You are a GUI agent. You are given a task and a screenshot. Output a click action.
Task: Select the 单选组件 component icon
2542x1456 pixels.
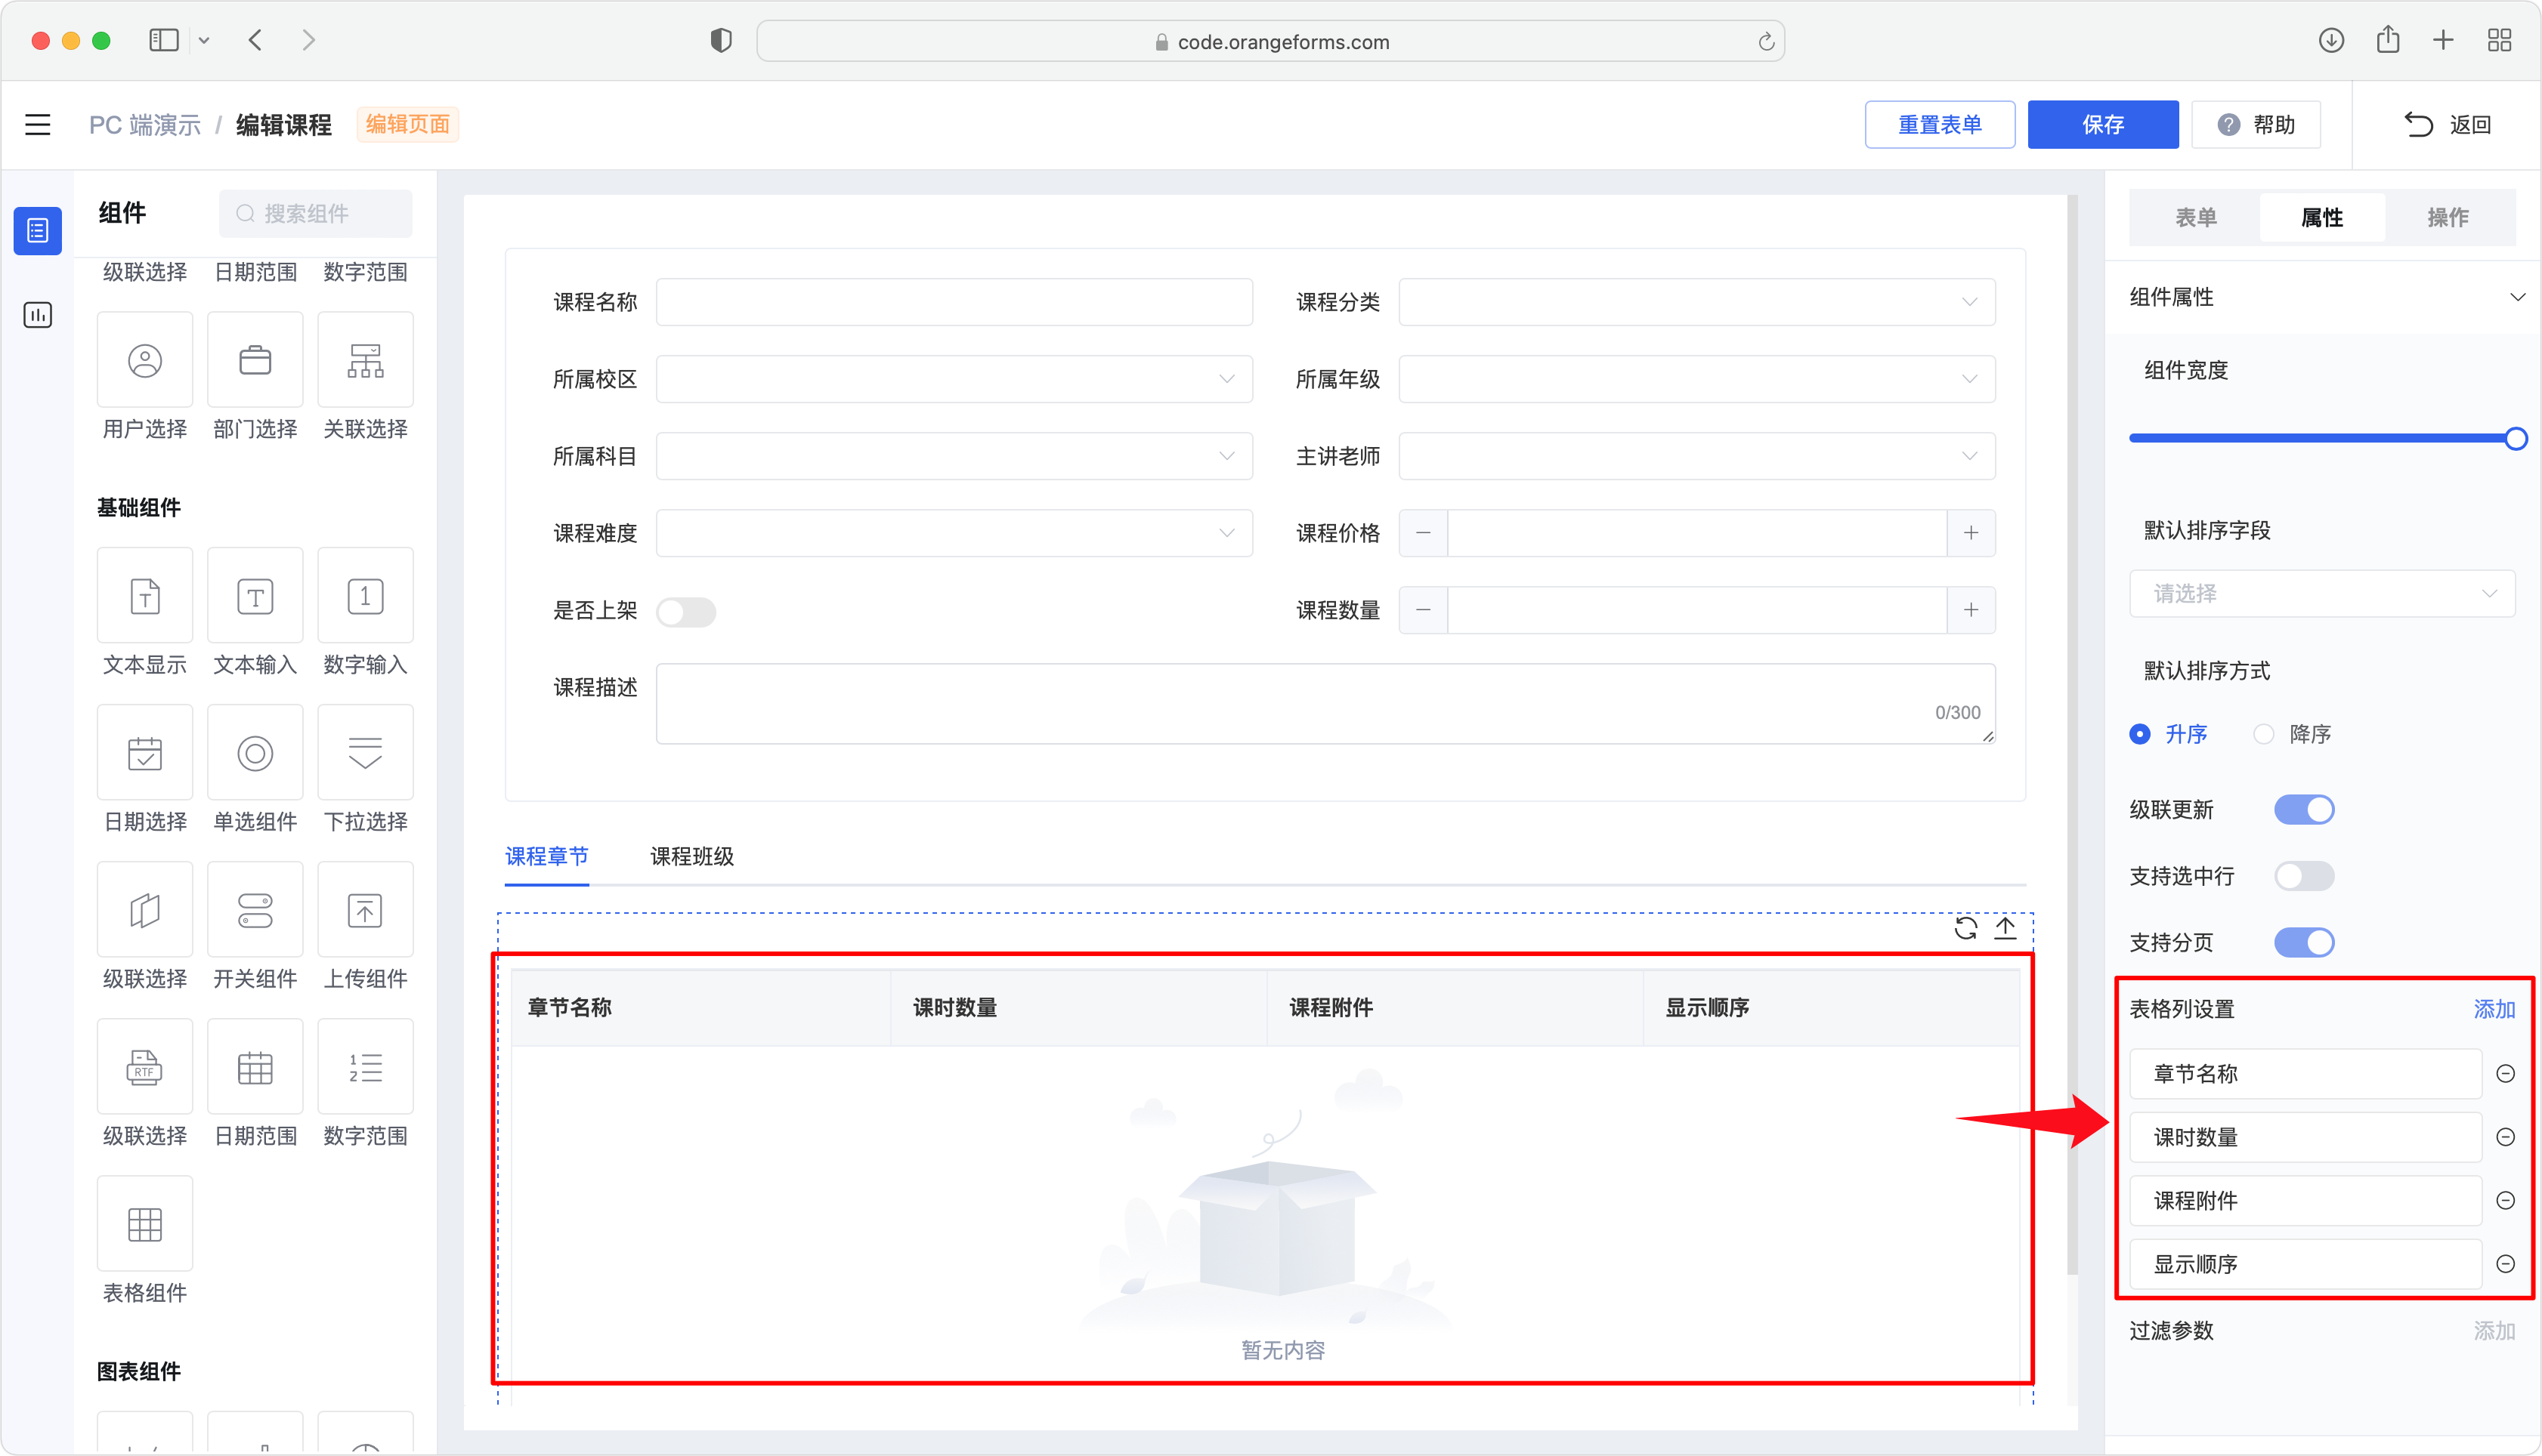(x=255, y=753)
